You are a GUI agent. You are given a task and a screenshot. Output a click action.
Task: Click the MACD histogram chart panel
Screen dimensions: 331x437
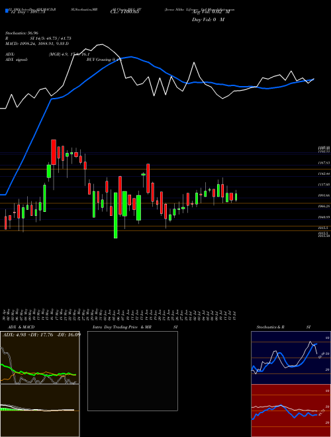40,411
